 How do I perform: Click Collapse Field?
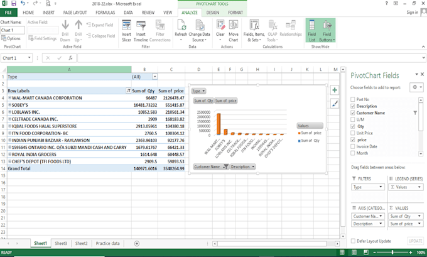coord(100,36)
